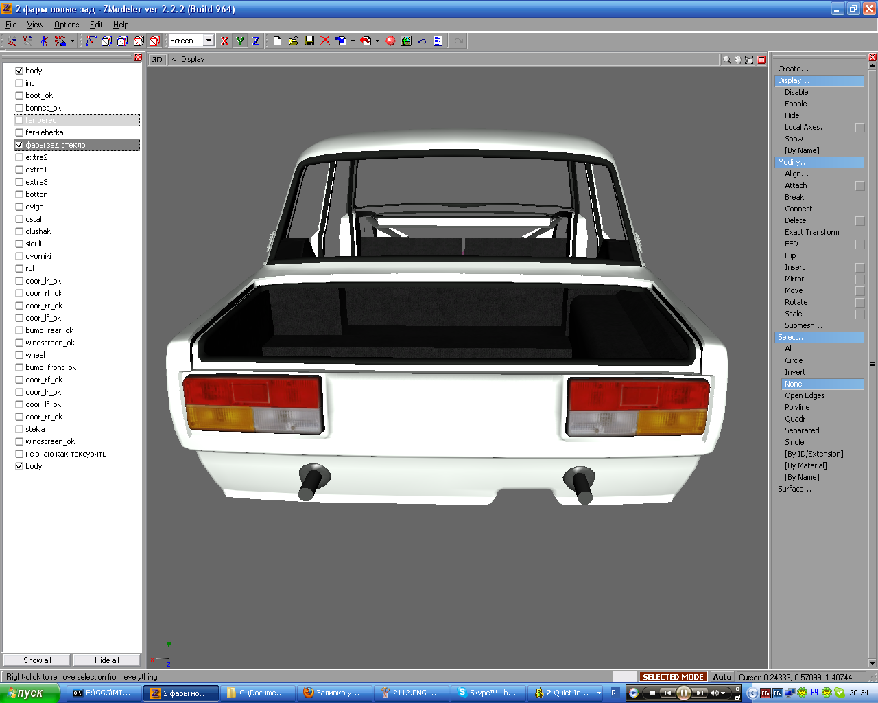Uncheck the first body object checkbox

coord(19,71)
